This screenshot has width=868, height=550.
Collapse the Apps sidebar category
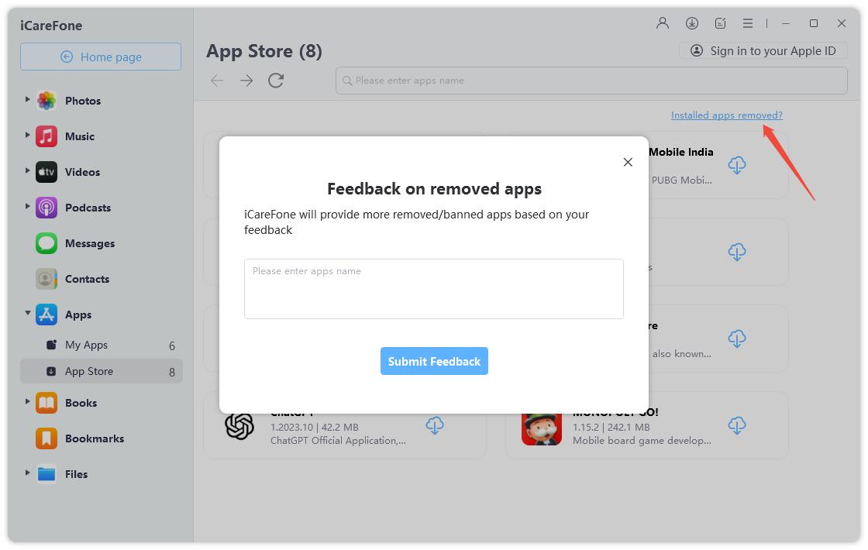[x=28, y=314]
